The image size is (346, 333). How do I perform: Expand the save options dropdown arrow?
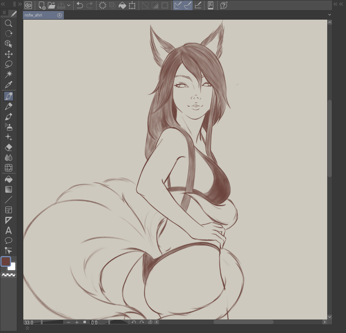pyautogui.click(x=69, y=5)
